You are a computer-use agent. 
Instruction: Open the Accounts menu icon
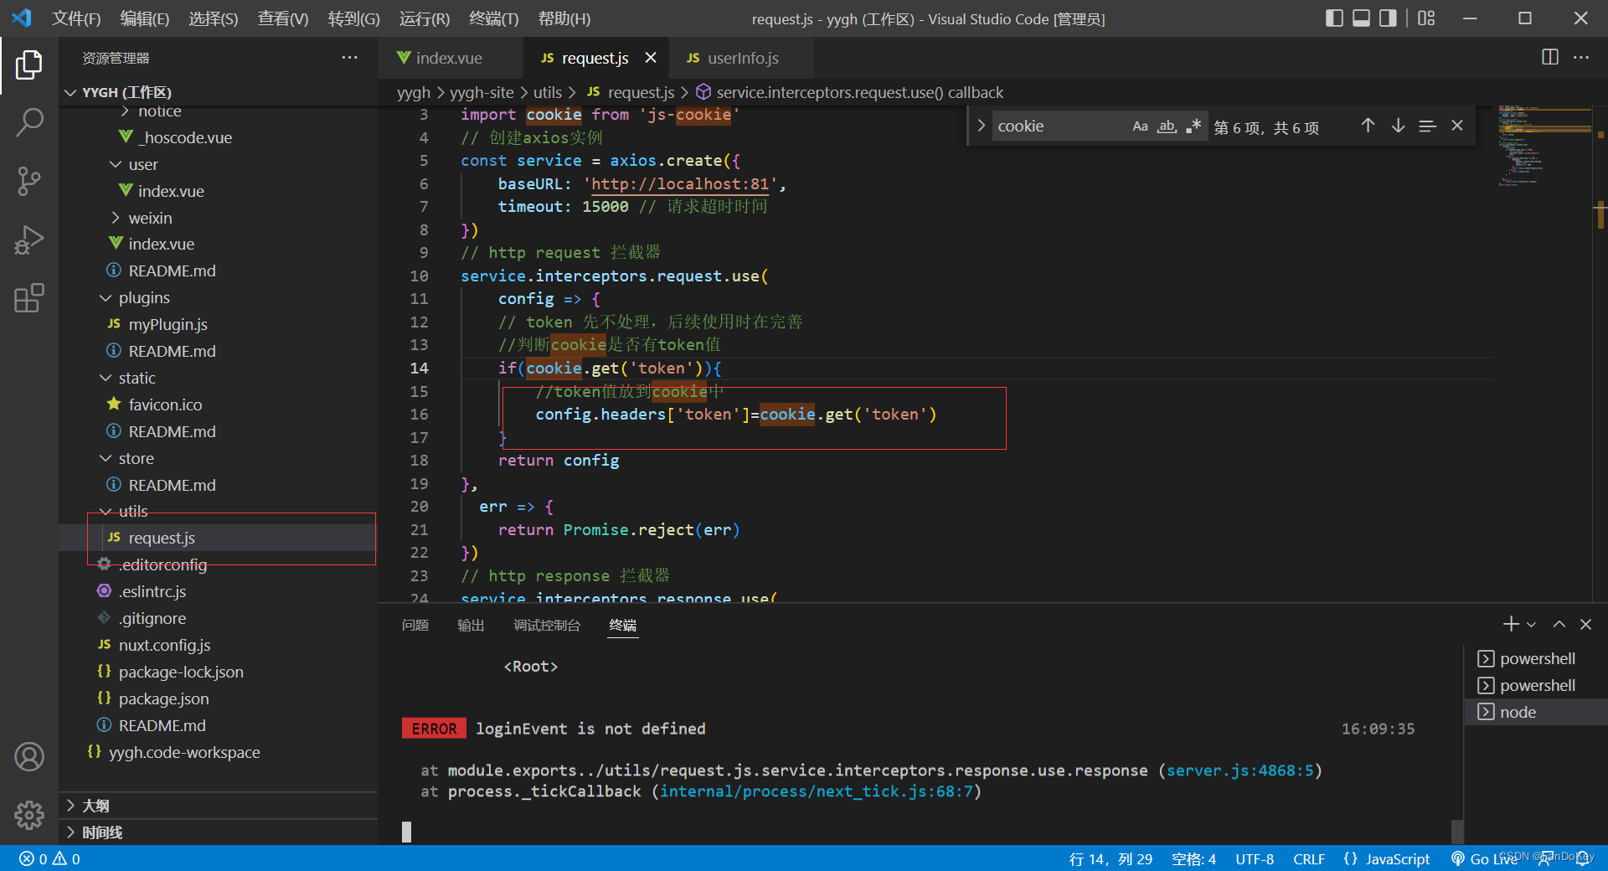[28, 756]
